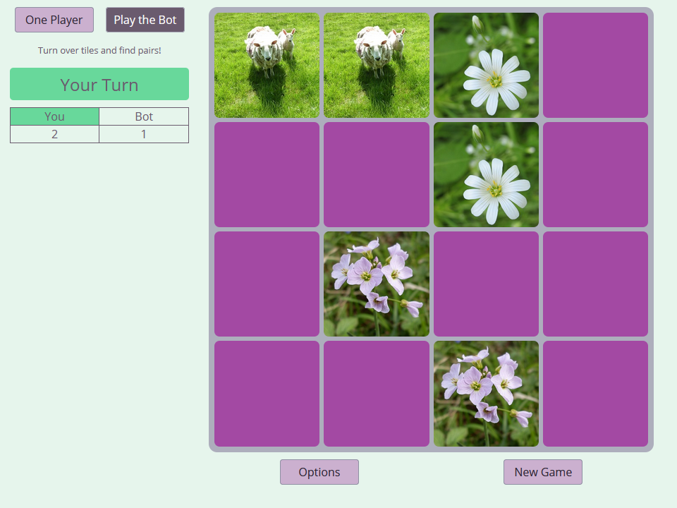Flip the hidden tile below the left sheep
The height and width of the screenshot is (508, 677).
(267, 175)
